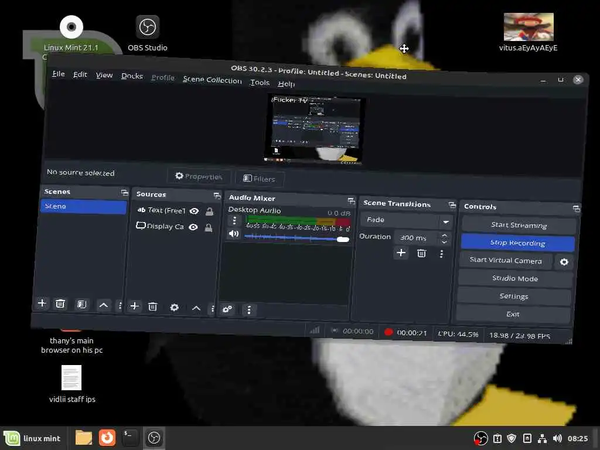Remove scene transition with trash icon

421,253
